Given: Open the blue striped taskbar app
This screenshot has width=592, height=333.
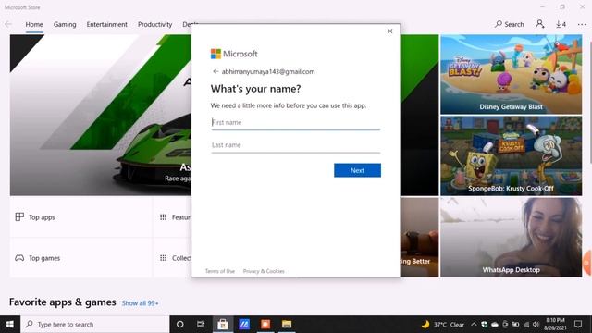Looking at the screenshot, I should click(x=244, y=325).
